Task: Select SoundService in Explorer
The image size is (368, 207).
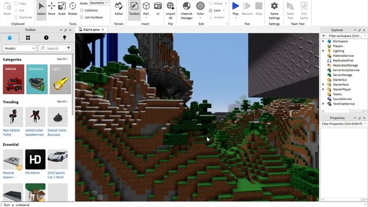Action: (x=342, y=99)
